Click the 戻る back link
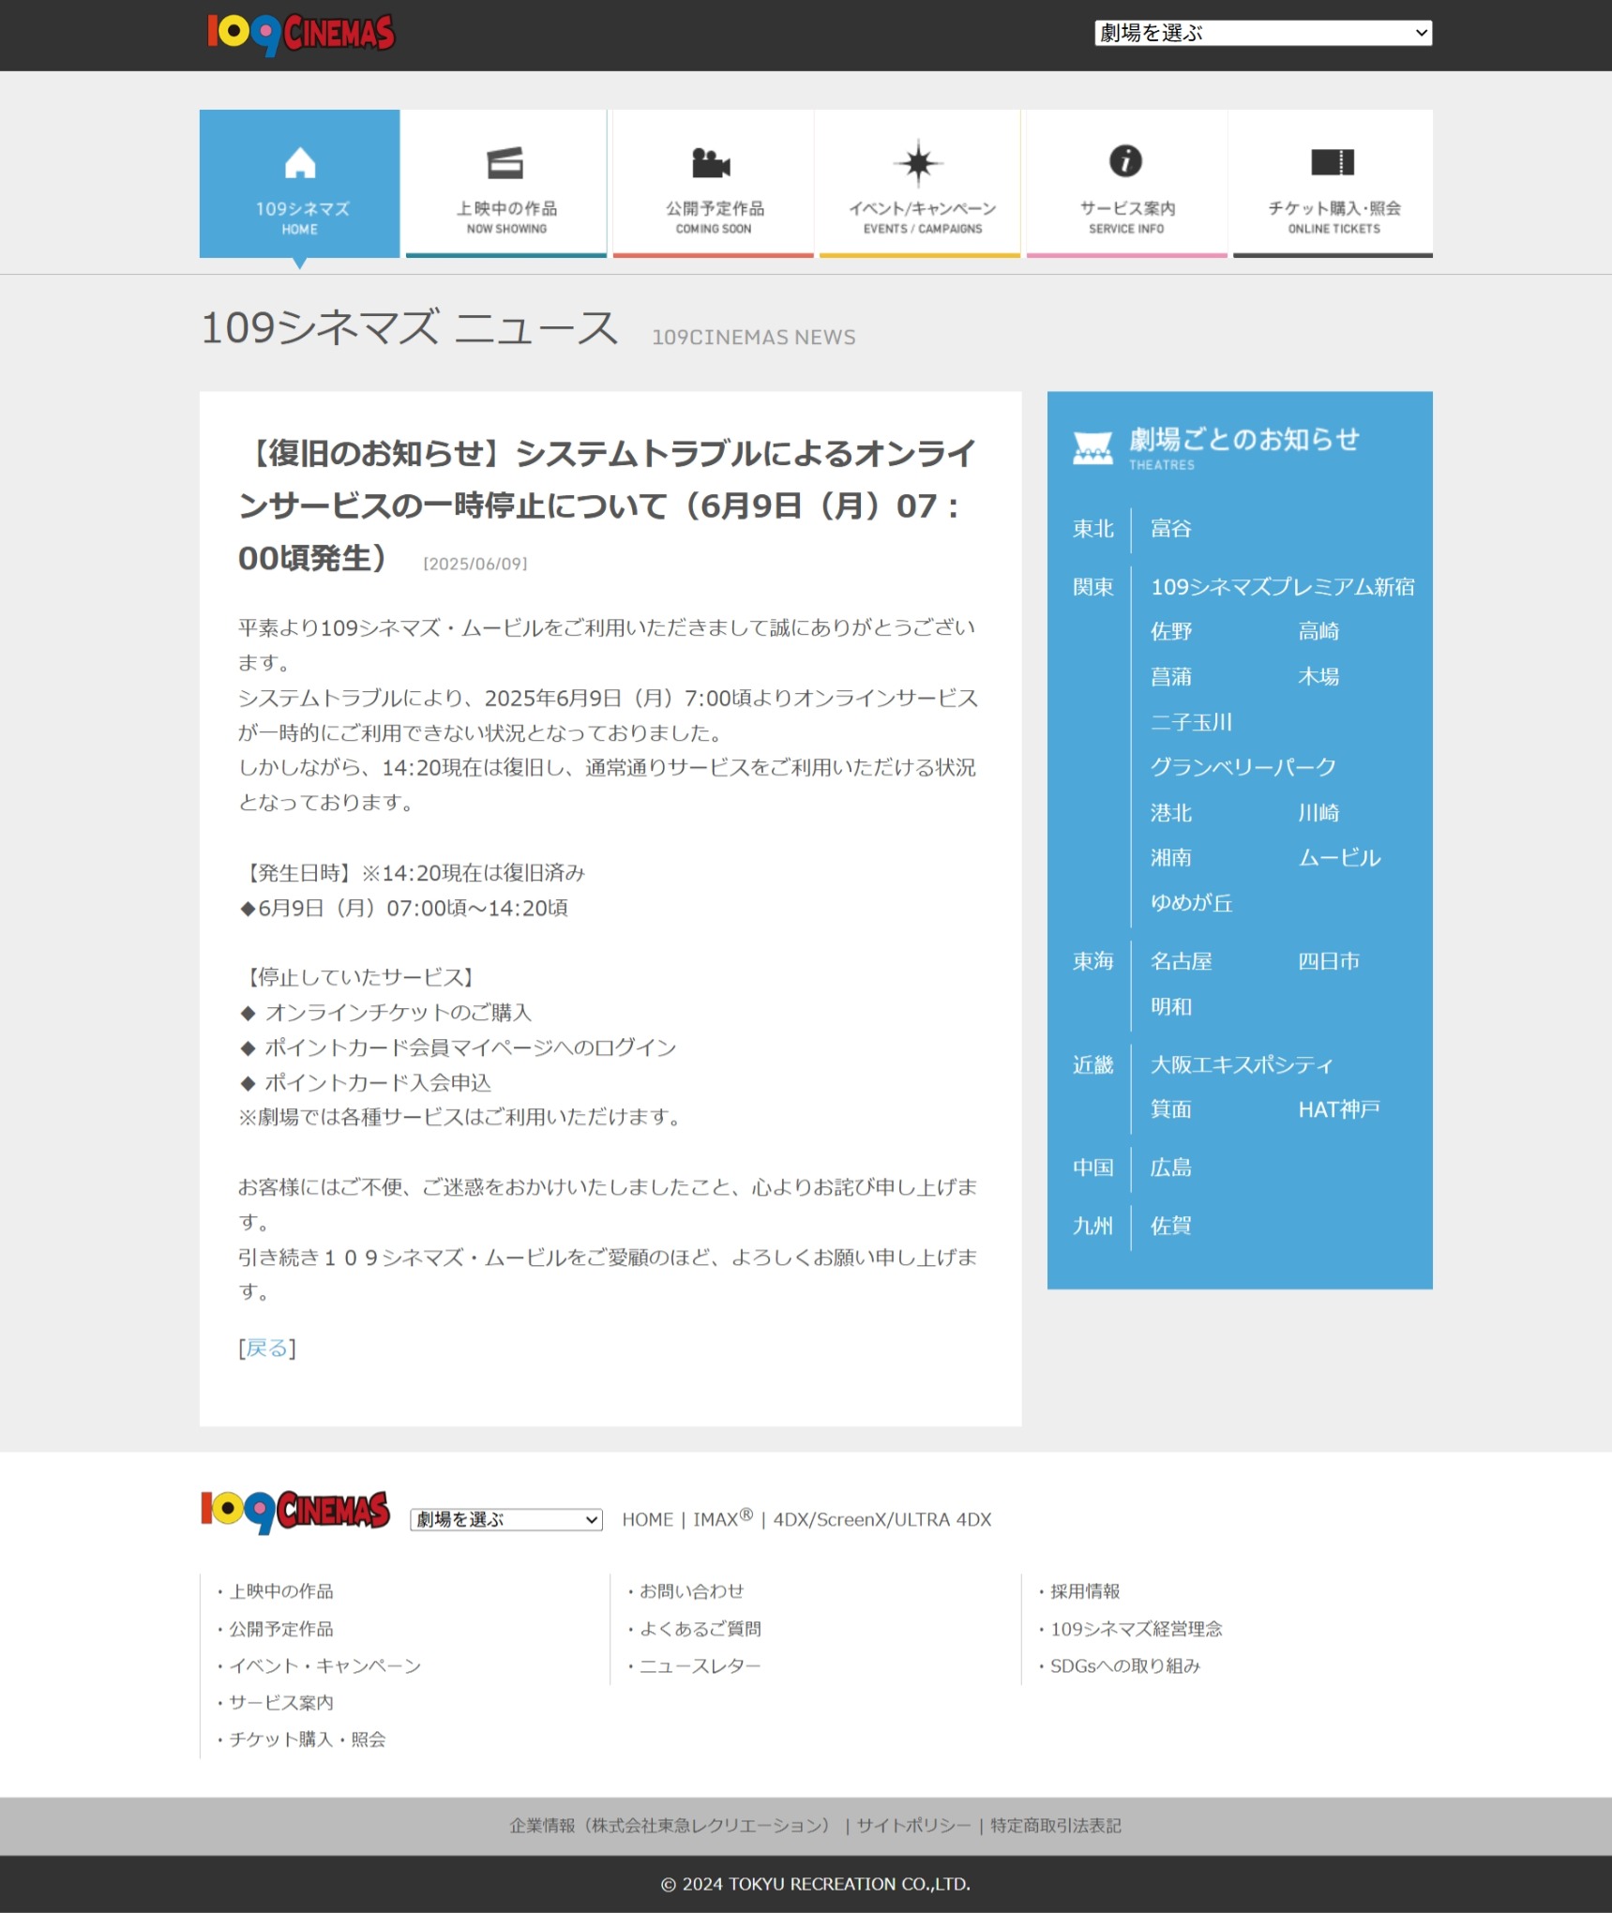 (x=267, y=1348)
